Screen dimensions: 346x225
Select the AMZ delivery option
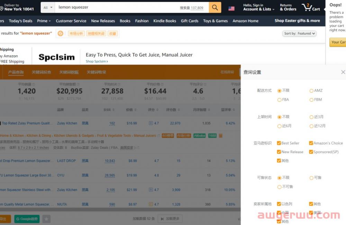point(311,91)
